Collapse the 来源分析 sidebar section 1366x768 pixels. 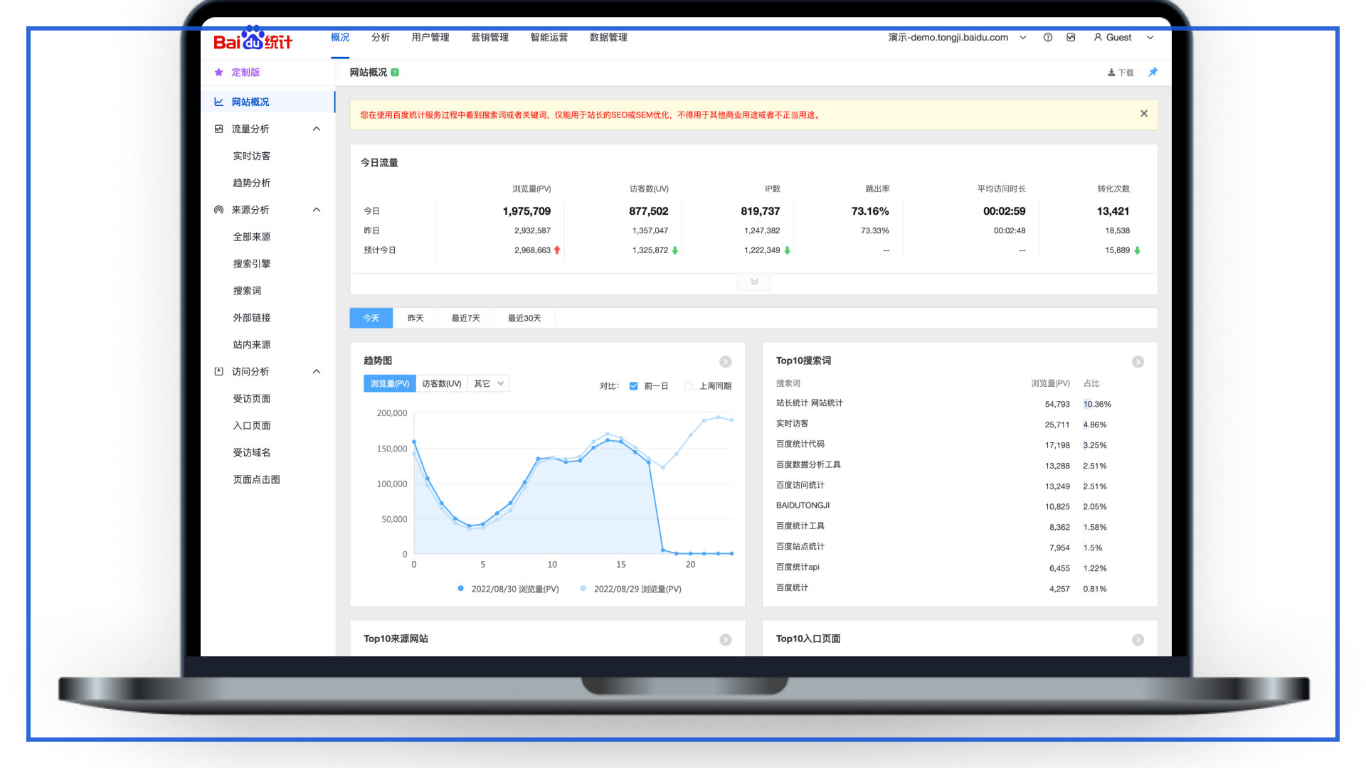coord(317,209)
